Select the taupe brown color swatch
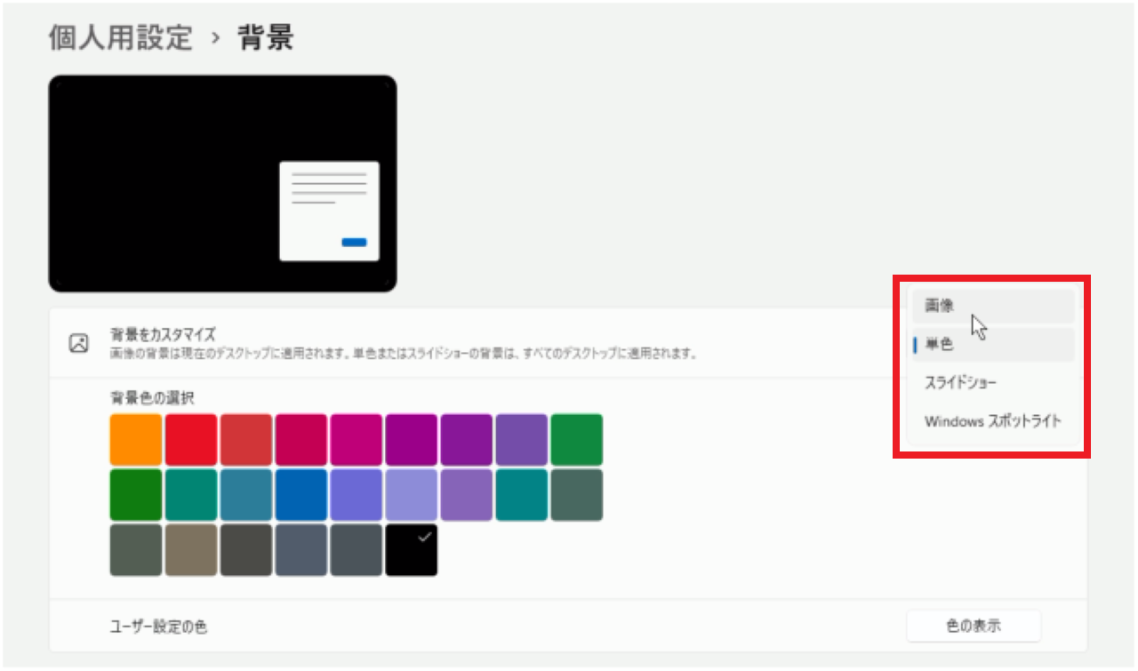The height and width of the screenshot is (671, 1138). click(x=190, y=549)
